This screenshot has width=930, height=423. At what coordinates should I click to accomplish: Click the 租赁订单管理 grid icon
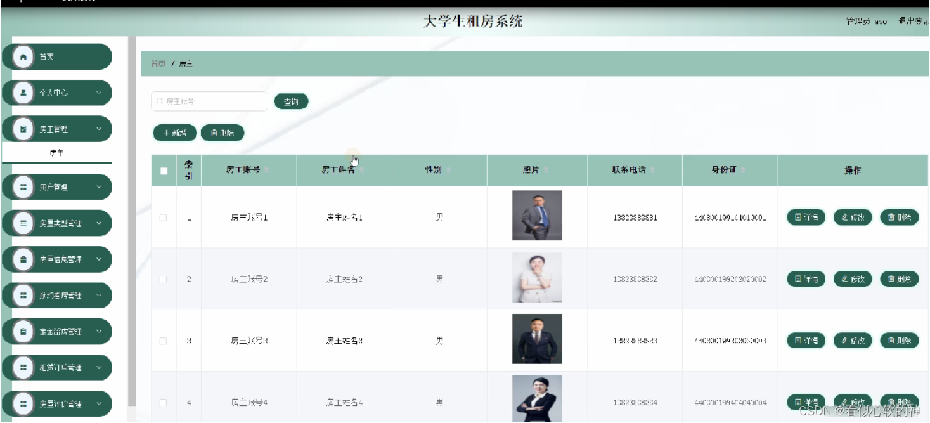23,368
